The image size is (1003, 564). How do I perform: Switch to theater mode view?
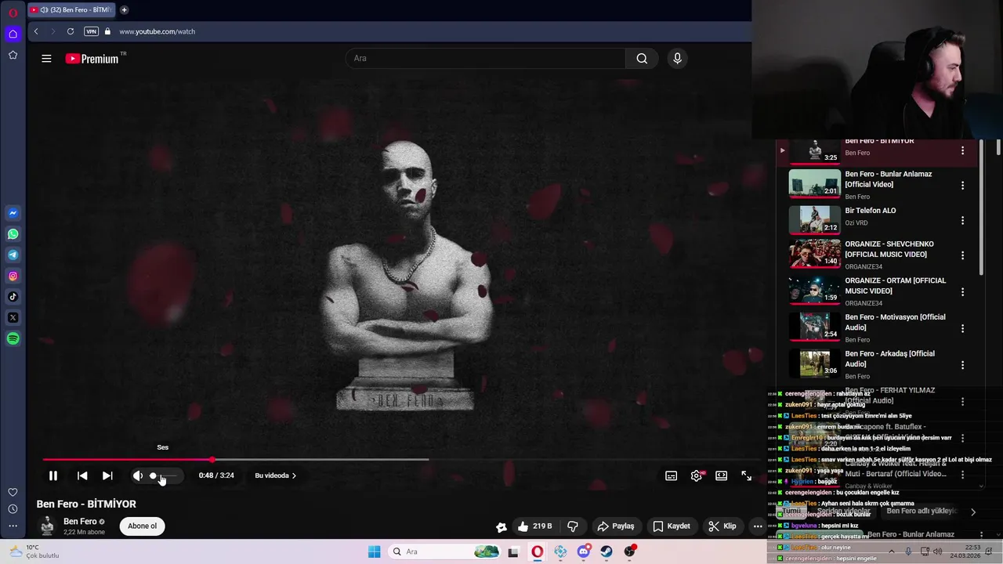[722, 475]
